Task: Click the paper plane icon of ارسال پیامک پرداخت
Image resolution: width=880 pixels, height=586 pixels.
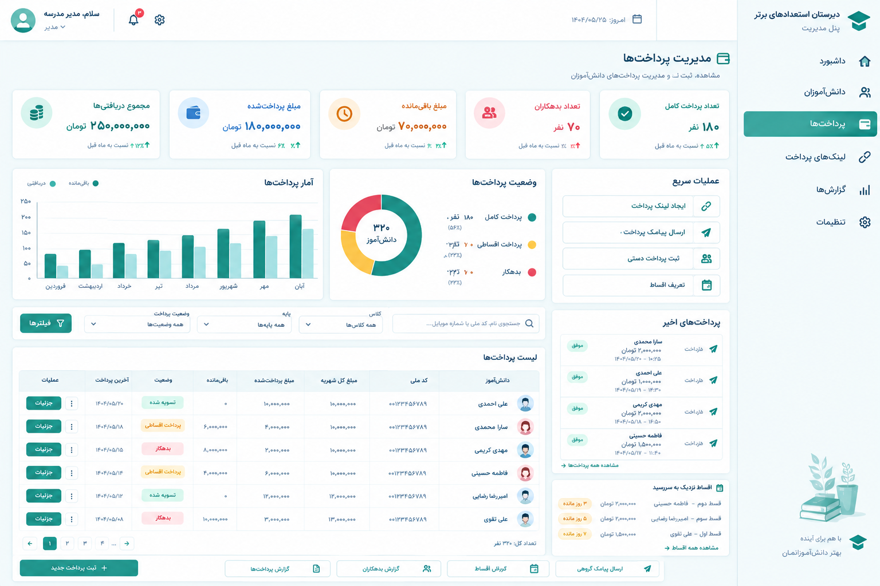Action: click(x=706, y=232)
